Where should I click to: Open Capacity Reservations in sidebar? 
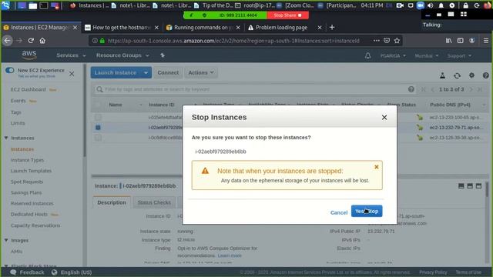[x=35, y=225]
